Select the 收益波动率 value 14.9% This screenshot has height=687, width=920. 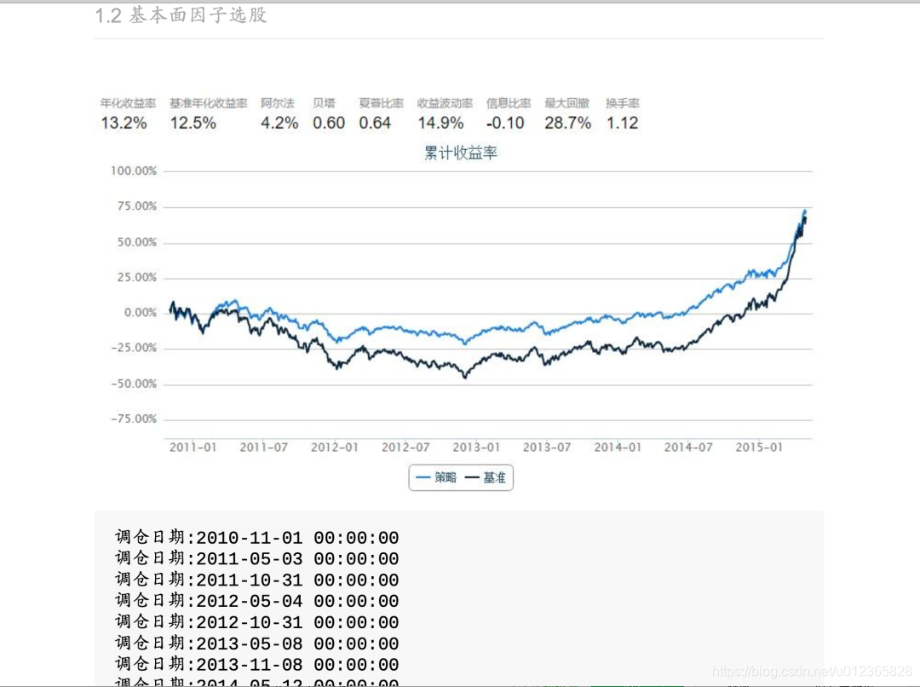440,123
